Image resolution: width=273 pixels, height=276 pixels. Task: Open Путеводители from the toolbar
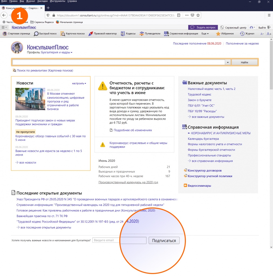(150, 34)
